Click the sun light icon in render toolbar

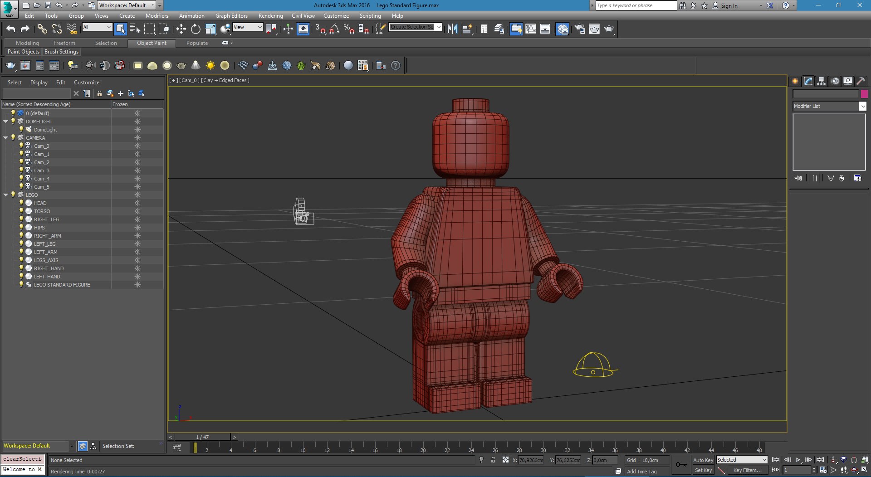click(210, 66)
